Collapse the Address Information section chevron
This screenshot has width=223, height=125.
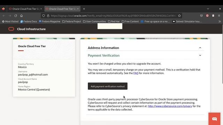click(200, 48)
